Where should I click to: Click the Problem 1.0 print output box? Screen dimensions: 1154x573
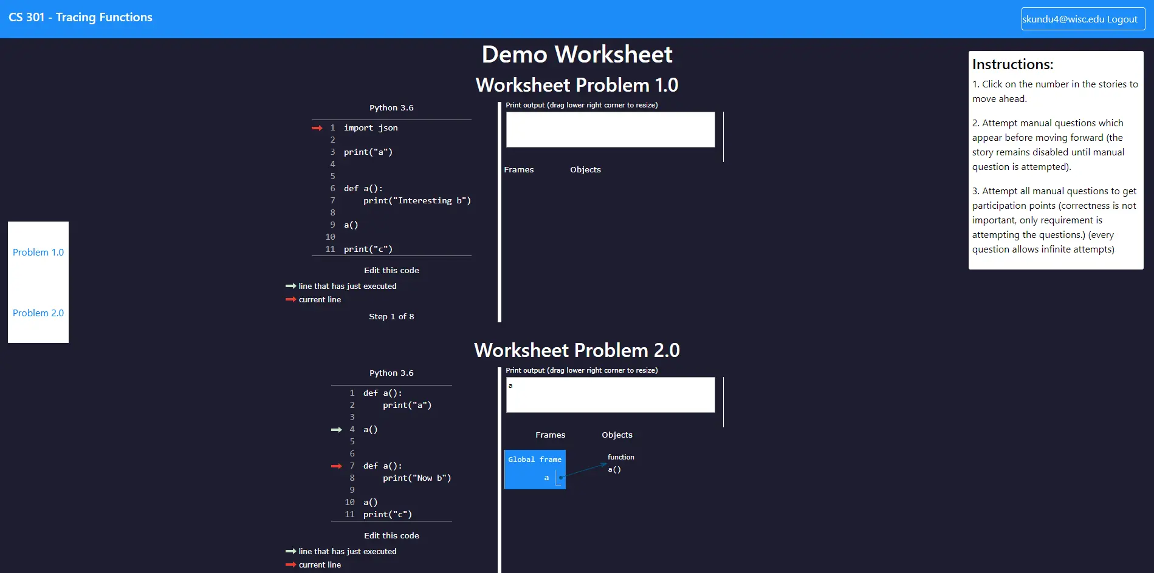(610, 129)
